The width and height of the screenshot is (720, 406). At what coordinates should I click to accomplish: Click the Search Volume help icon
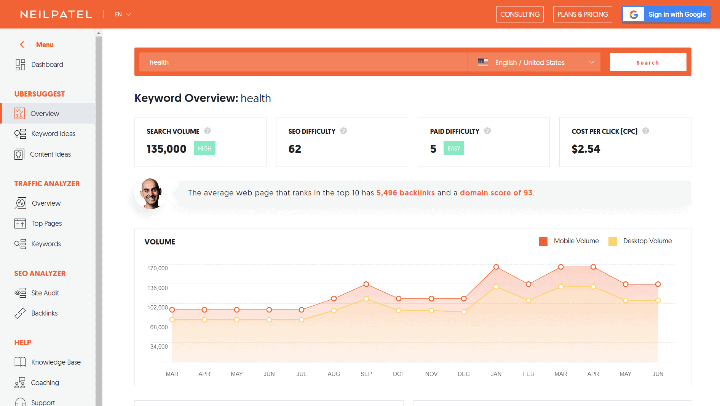point(208,131)
